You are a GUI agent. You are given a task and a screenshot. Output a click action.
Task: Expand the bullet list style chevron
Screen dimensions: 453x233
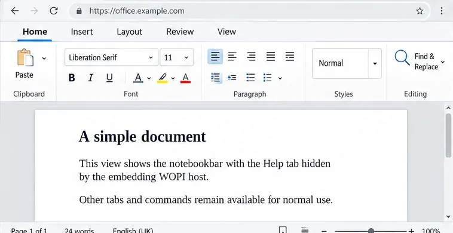pos(280,78)
